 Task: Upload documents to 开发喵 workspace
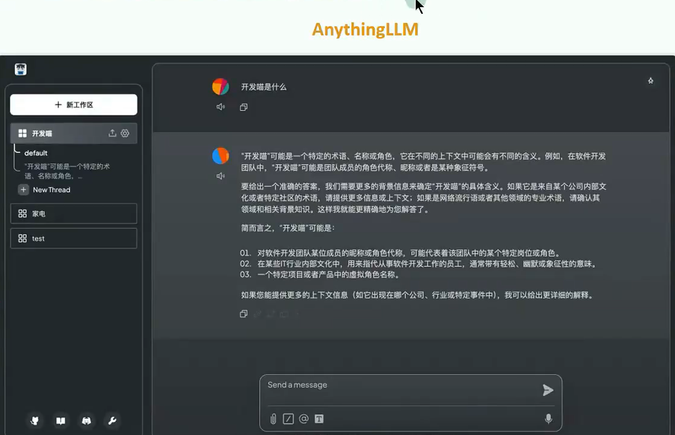(x=112, y=133)
